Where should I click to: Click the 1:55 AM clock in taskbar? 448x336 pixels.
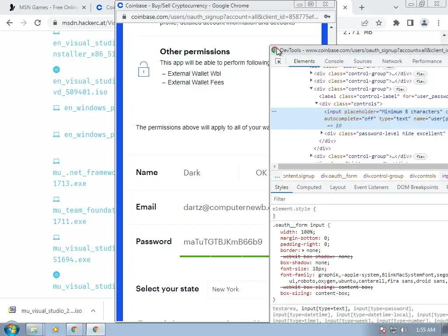[425, 330]
